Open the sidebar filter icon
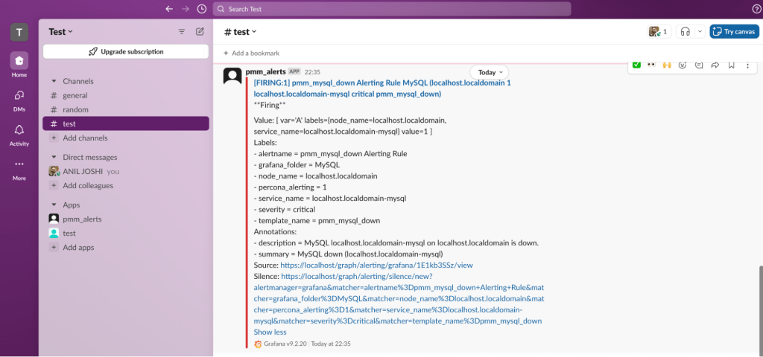 click(x=182, y=32)
